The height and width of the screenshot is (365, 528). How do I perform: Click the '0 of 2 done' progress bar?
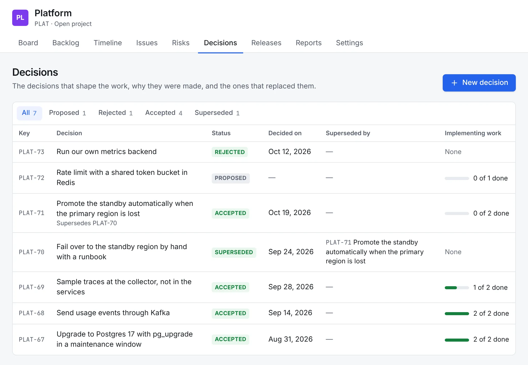(457, 214)
